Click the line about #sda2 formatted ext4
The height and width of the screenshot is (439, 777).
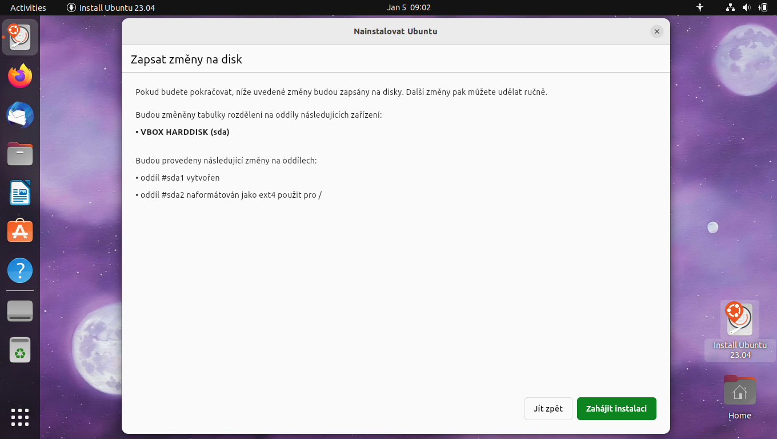coord(229,195)
